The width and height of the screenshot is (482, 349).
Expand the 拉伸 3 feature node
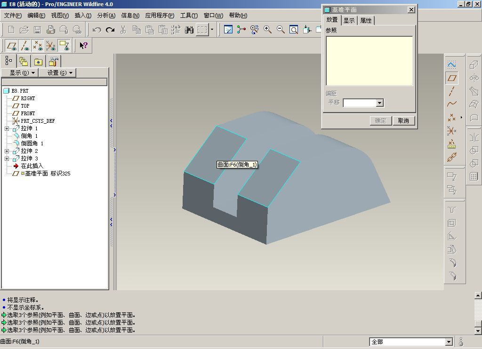pyautogui.click(x=7, y=159)
